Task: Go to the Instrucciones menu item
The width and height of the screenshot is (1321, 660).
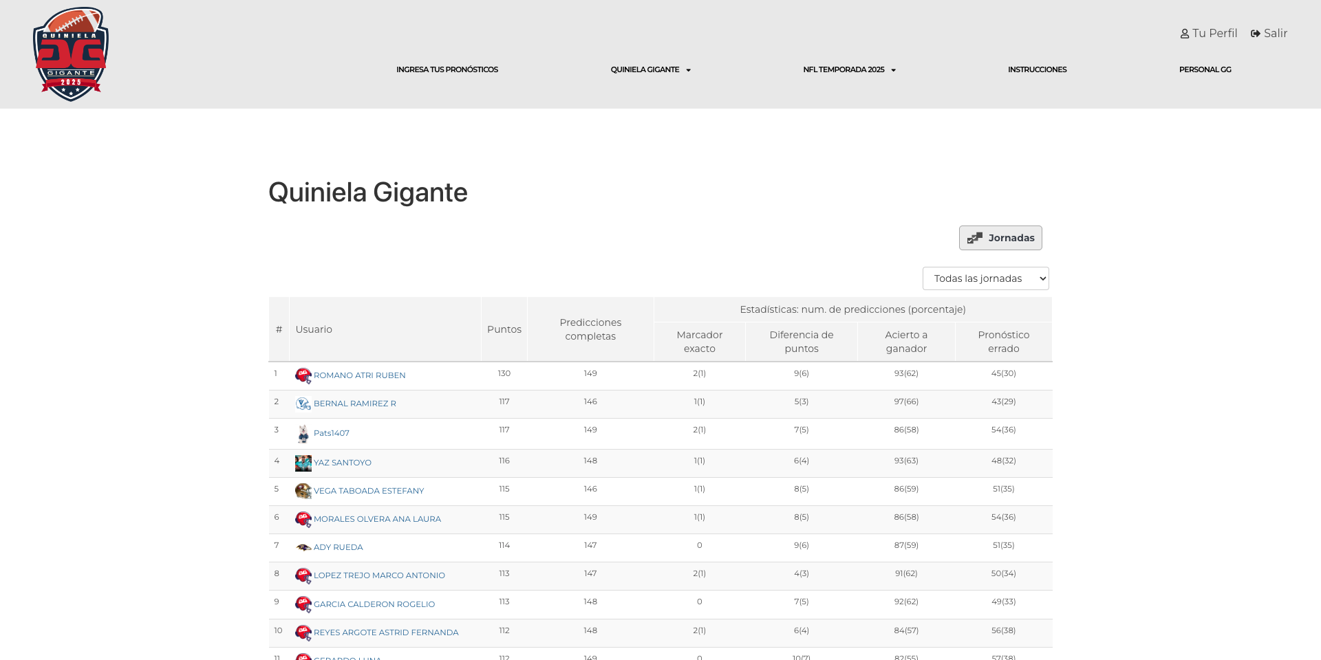Action: 1037,69
